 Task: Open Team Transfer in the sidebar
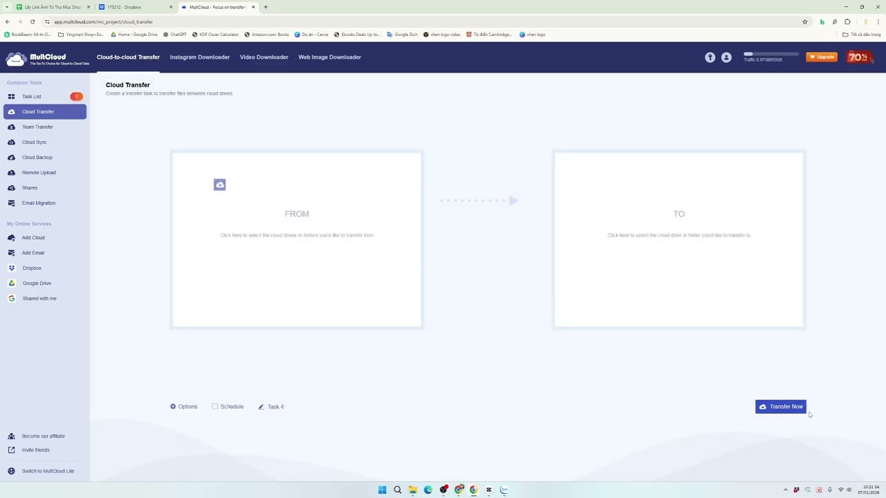[44, 127]
